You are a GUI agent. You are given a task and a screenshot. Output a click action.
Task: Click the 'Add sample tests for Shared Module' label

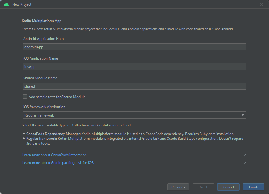tap(57, 97)
